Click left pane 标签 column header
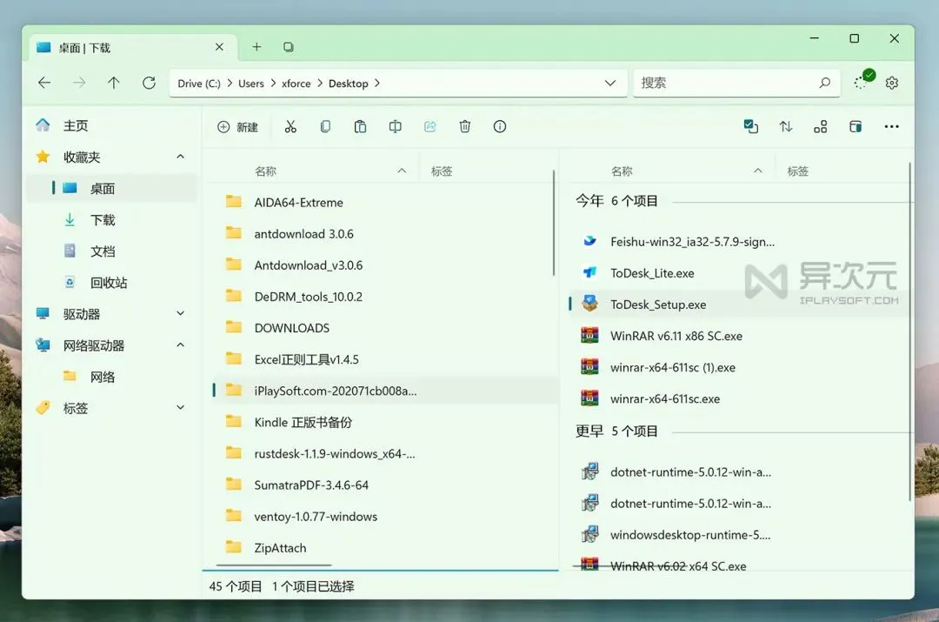Screen dimensions: 939x622 coord(442,171)
